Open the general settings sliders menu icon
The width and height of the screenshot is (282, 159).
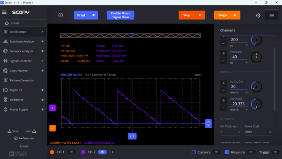(x=272, y=15)
